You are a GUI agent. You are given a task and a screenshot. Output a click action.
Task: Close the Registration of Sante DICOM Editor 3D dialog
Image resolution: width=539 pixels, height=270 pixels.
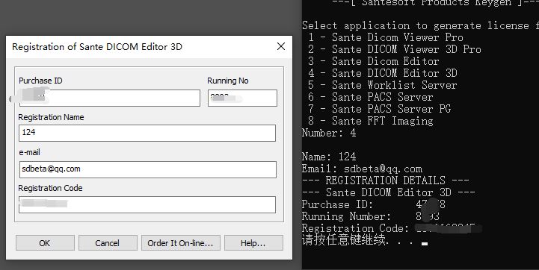click(281, 46)
